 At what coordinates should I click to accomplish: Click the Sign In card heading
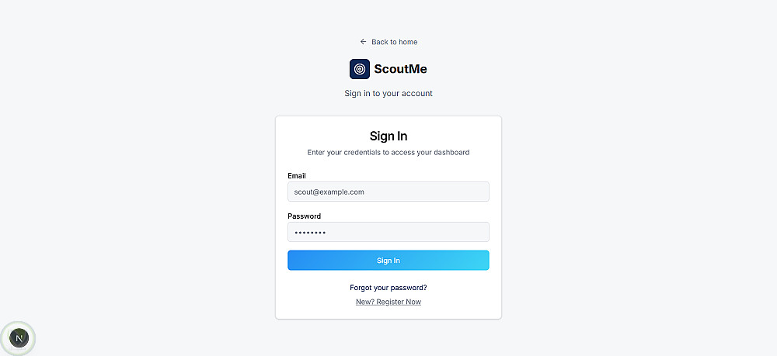[388, 137]
